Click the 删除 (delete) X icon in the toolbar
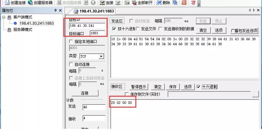262x131 pixels. click(159, 2)
